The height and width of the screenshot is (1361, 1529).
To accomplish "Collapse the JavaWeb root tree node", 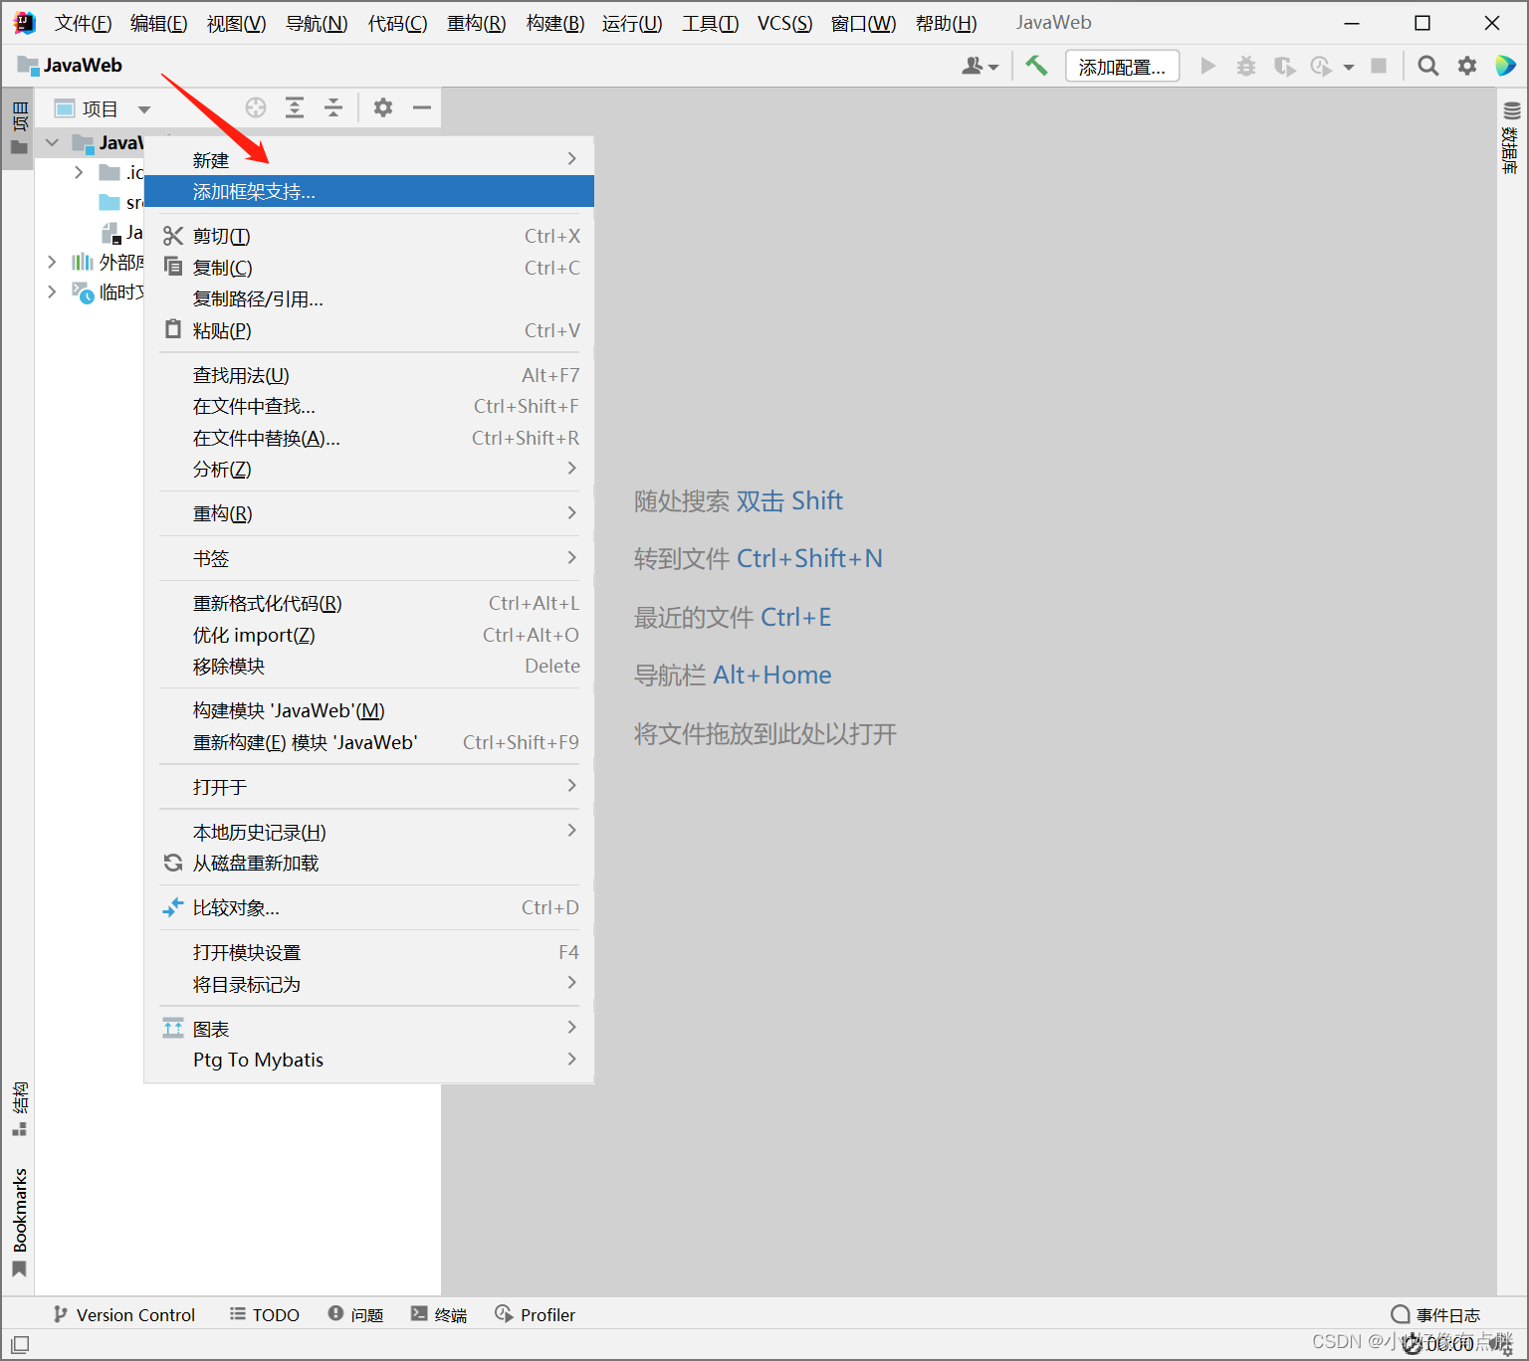I will click(x=53, y=143).
